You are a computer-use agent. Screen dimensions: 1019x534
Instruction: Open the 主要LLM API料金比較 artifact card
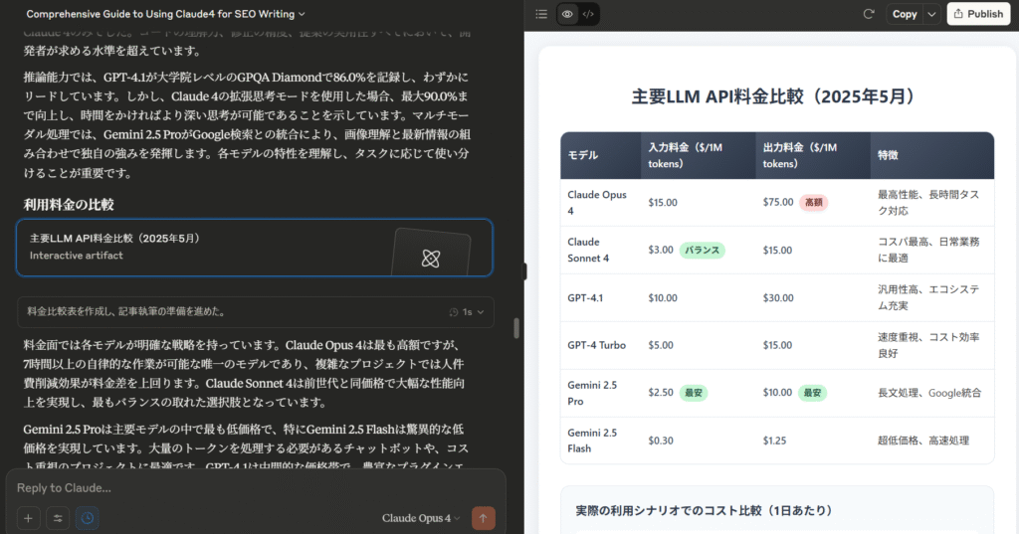[254, 248]
